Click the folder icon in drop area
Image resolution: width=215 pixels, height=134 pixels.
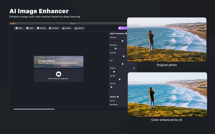coord(59,74)
